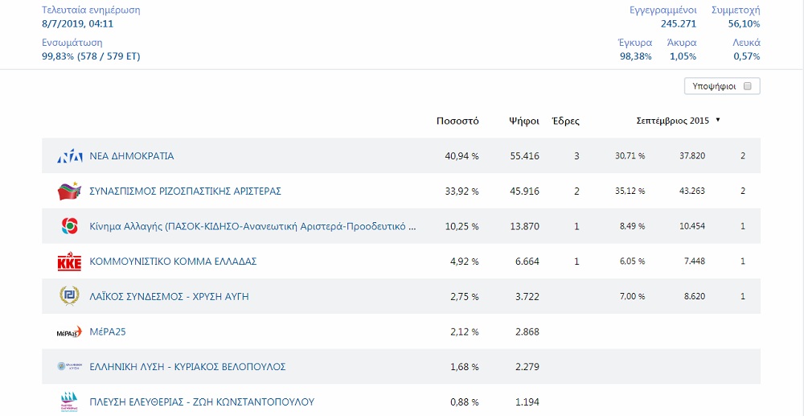Click the 8.620 2015 votes value
Screen dimensions: 804x416
coord(695,296)
